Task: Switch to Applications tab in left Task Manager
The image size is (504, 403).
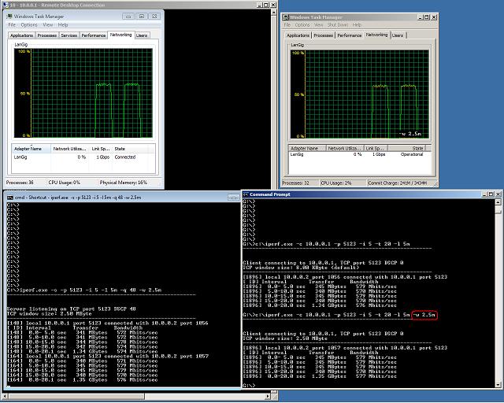Action: click(x=21, y=35)
